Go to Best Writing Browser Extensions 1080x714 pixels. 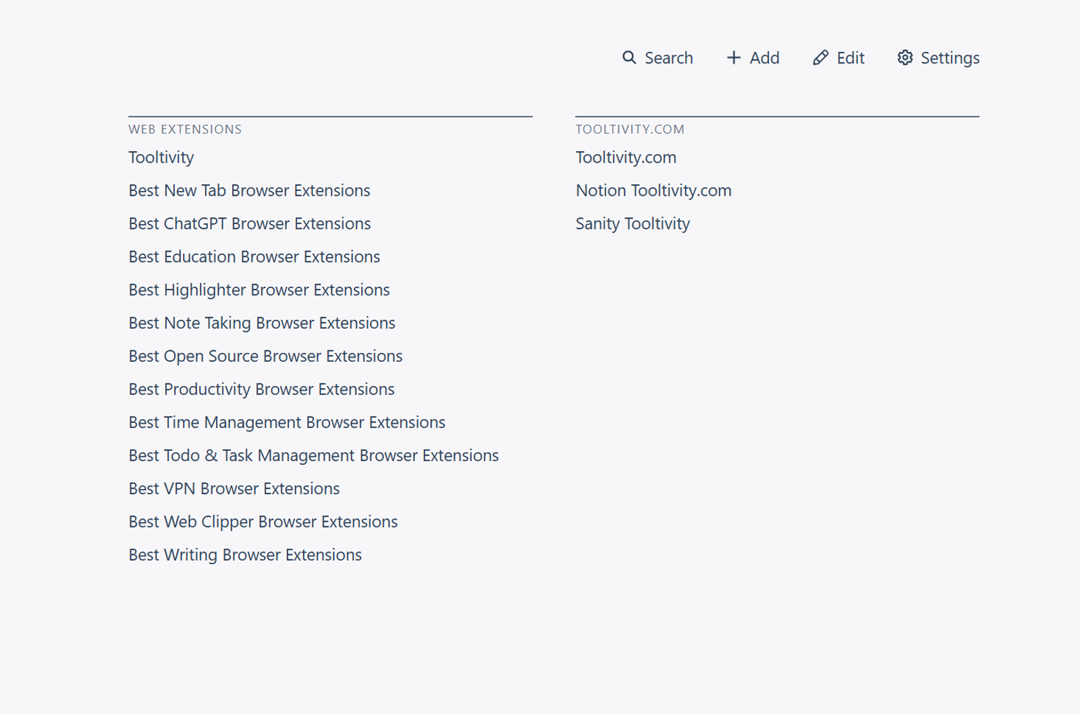tap(245, 554)
